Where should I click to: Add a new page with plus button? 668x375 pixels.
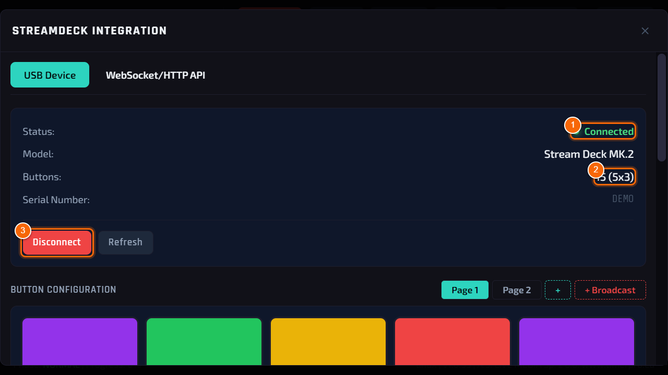(558, 290)
